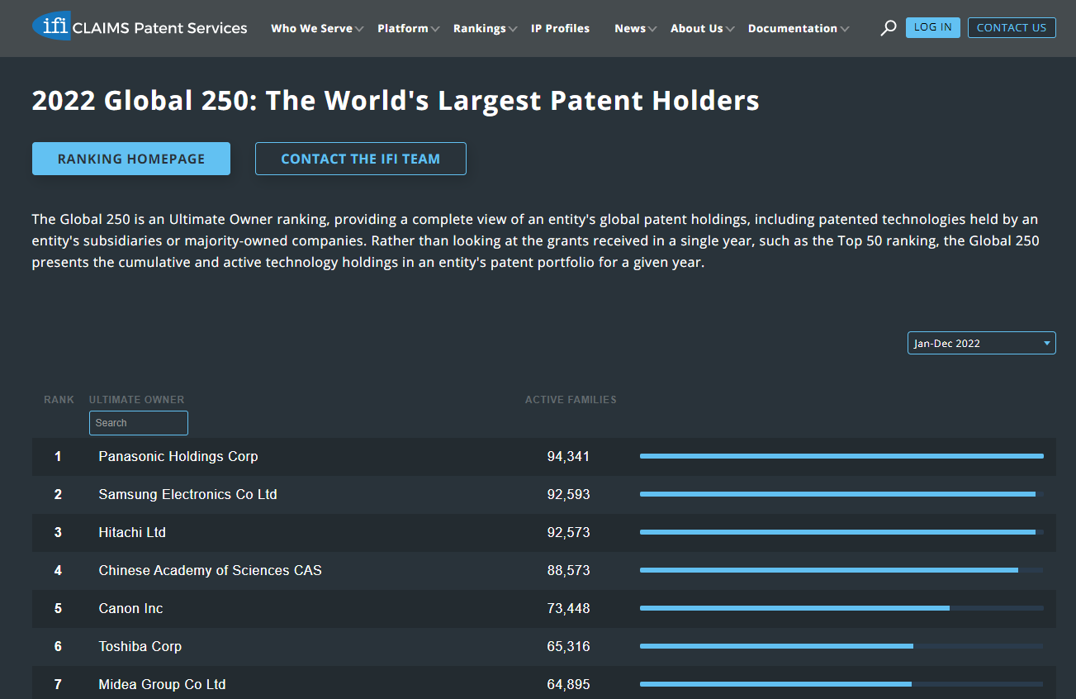Viewport: 1076px width, 699px height.
Task: Open the Rankings menu
Action: pyautogui.click(x=485, y=28)
